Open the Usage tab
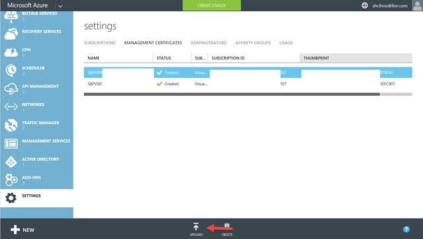Viewport: 423px width, 239px height. tap(286, 42)
